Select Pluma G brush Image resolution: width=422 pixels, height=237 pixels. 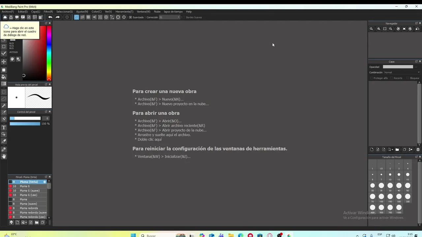tap(28, 186)
